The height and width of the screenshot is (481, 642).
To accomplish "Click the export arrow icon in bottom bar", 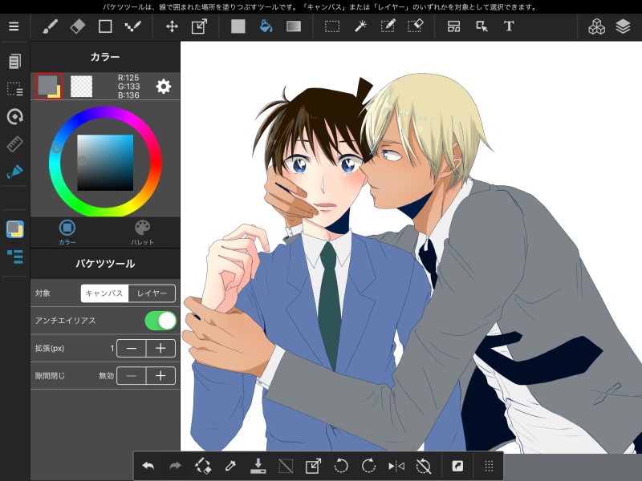I will pos(457,466).
